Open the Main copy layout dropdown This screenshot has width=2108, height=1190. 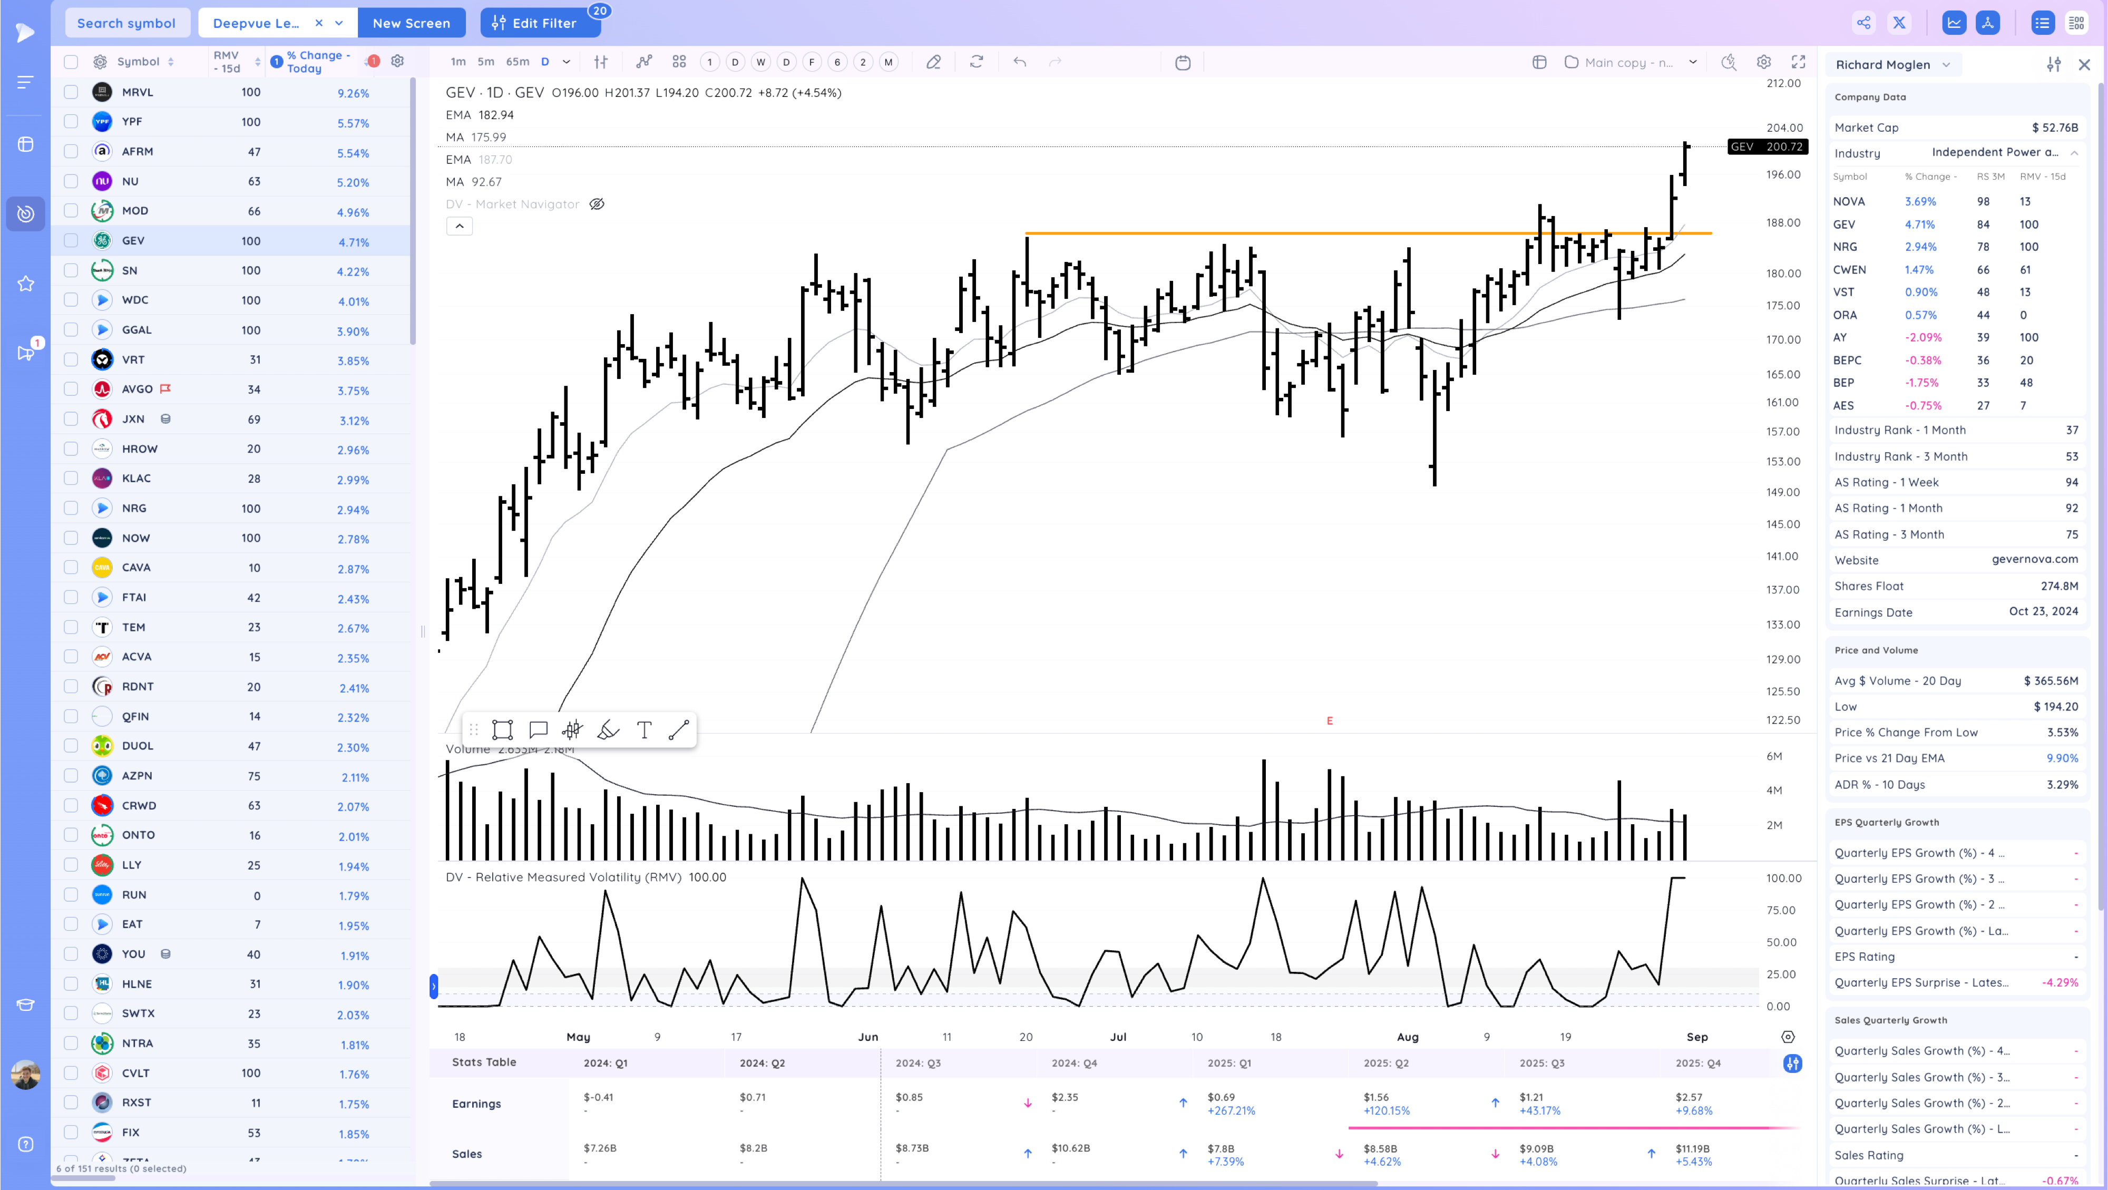click(1692, 62)
